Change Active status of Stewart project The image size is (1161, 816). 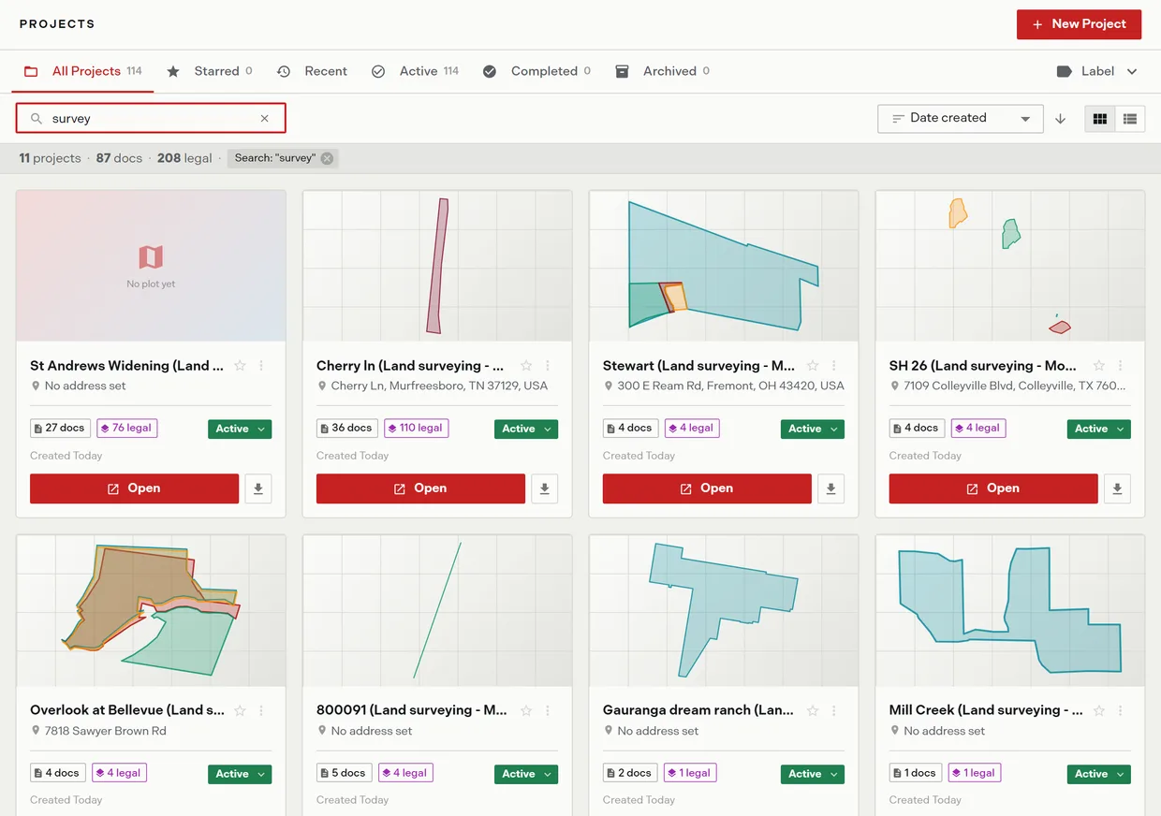pyautogui.click(x=813, y=429)
